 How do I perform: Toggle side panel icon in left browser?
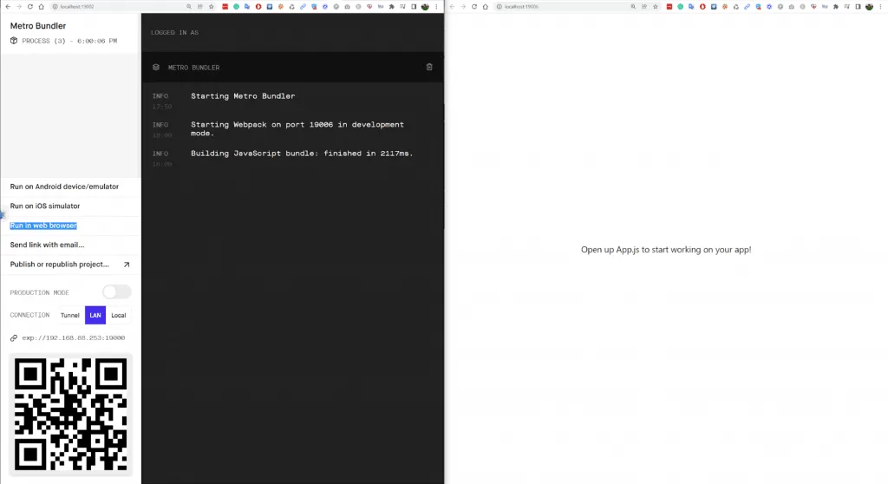click(x=414, y=7)
